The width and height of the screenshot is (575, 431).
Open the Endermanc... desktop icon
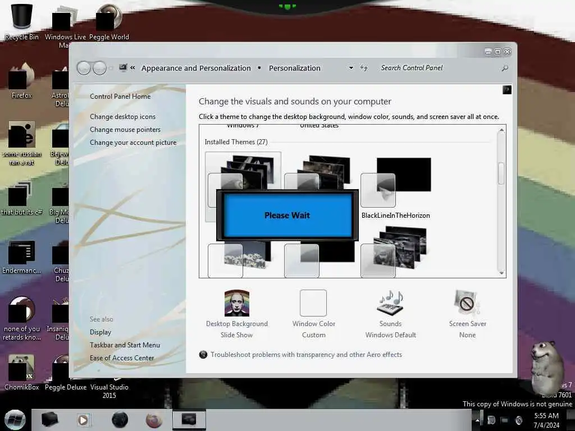click(x=22, y=256)
